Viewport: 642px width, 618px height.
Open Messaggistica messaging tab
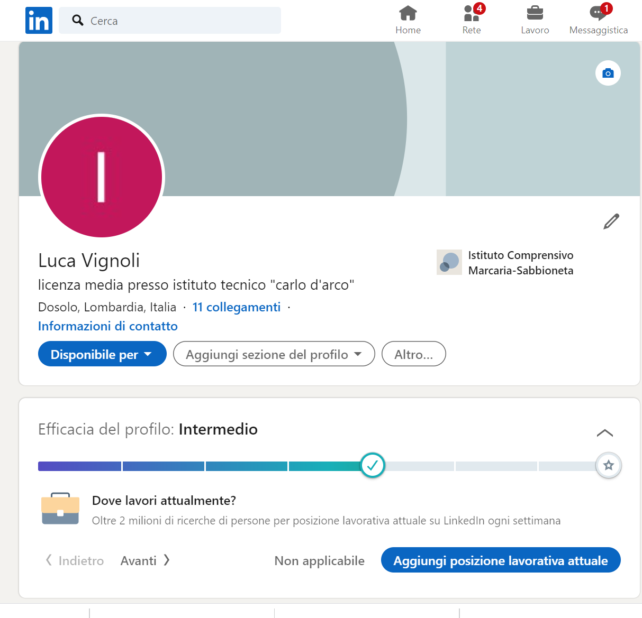[x=599, y=20]
